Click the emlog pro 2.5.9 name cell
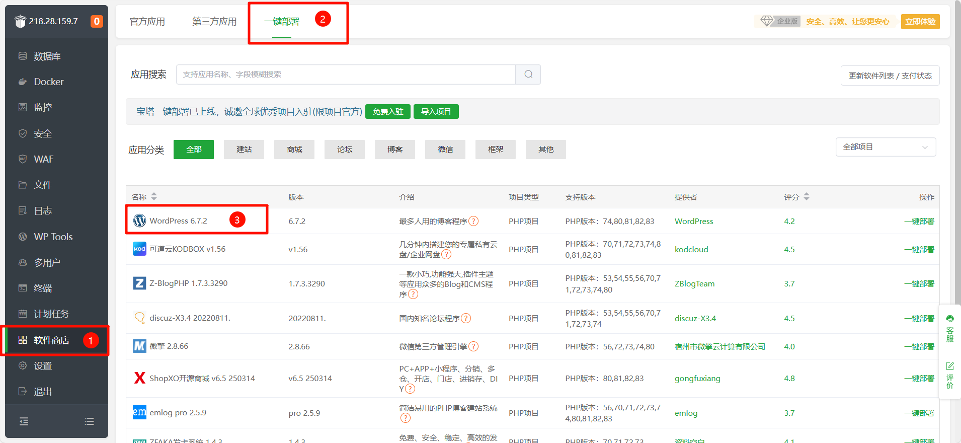This screenshot has width=961, height=443. click(x=178, y=412)
